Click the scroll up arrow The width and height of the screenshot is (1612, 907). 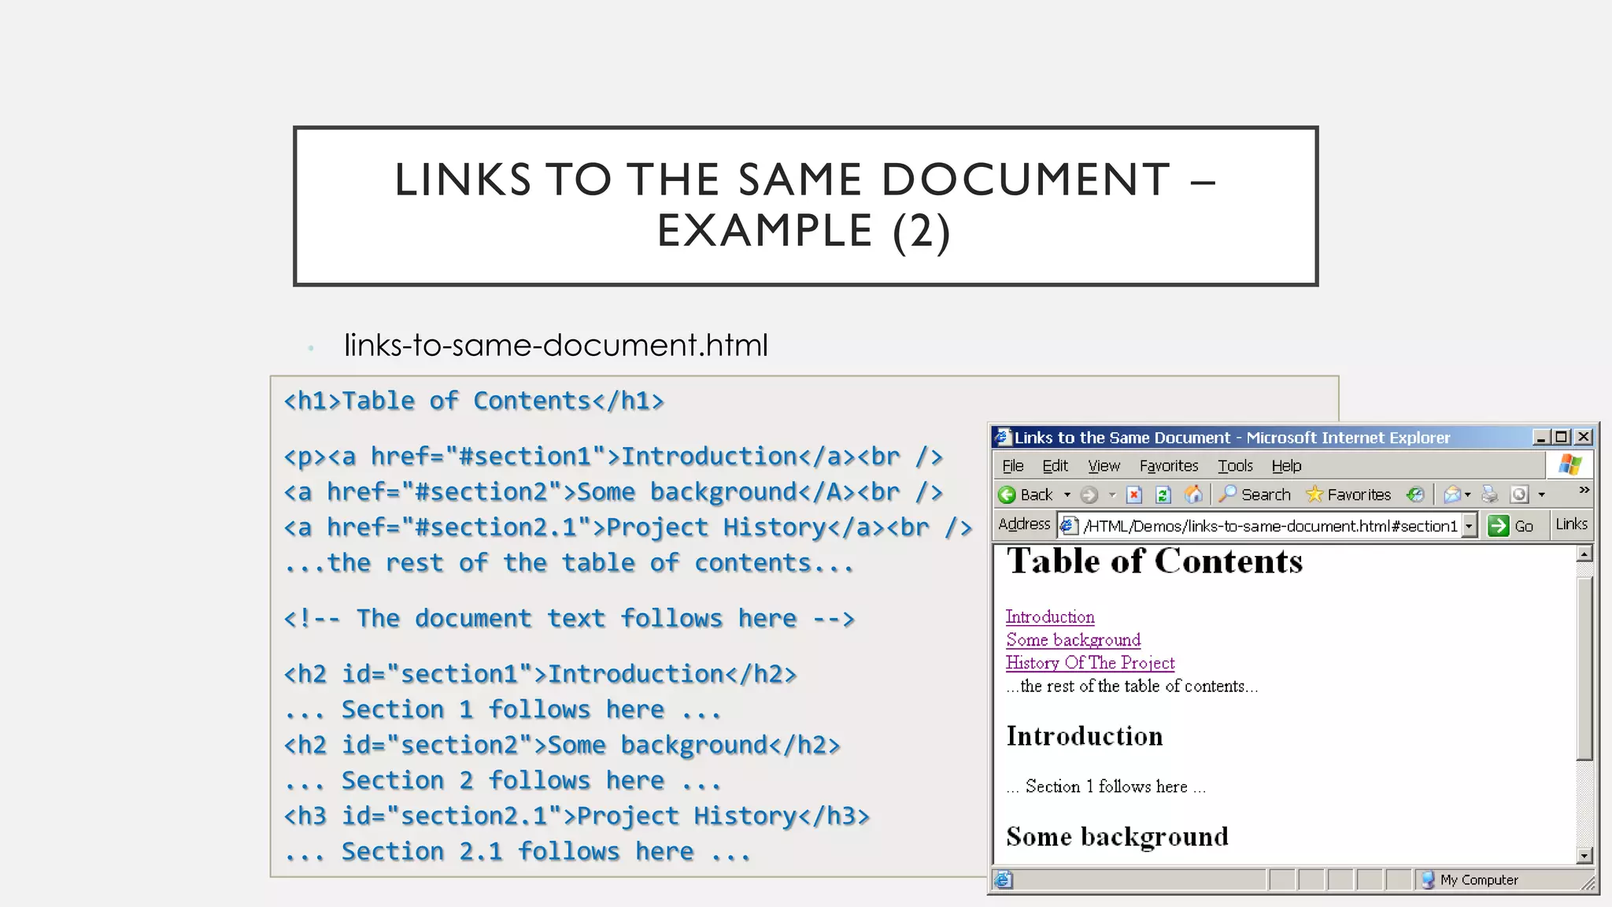click(x=1585, y=553)
